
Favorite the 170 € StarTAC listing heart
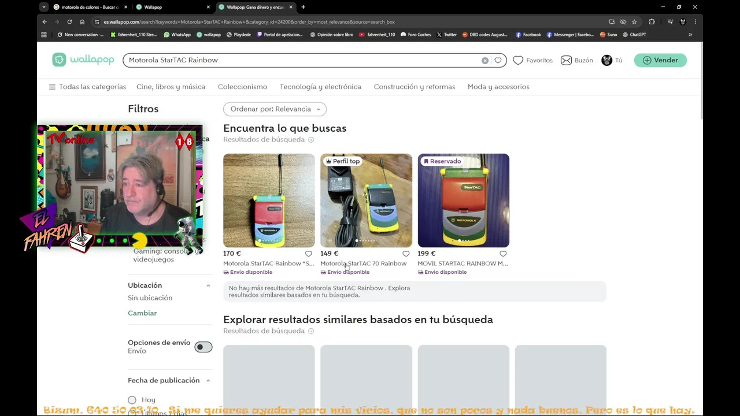pyautogui.click(x=308, y=254)
